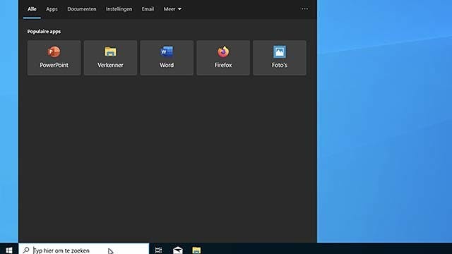The image size is (452, 254).
Task: Click the Windows Start button
Action: click(9, 250)
